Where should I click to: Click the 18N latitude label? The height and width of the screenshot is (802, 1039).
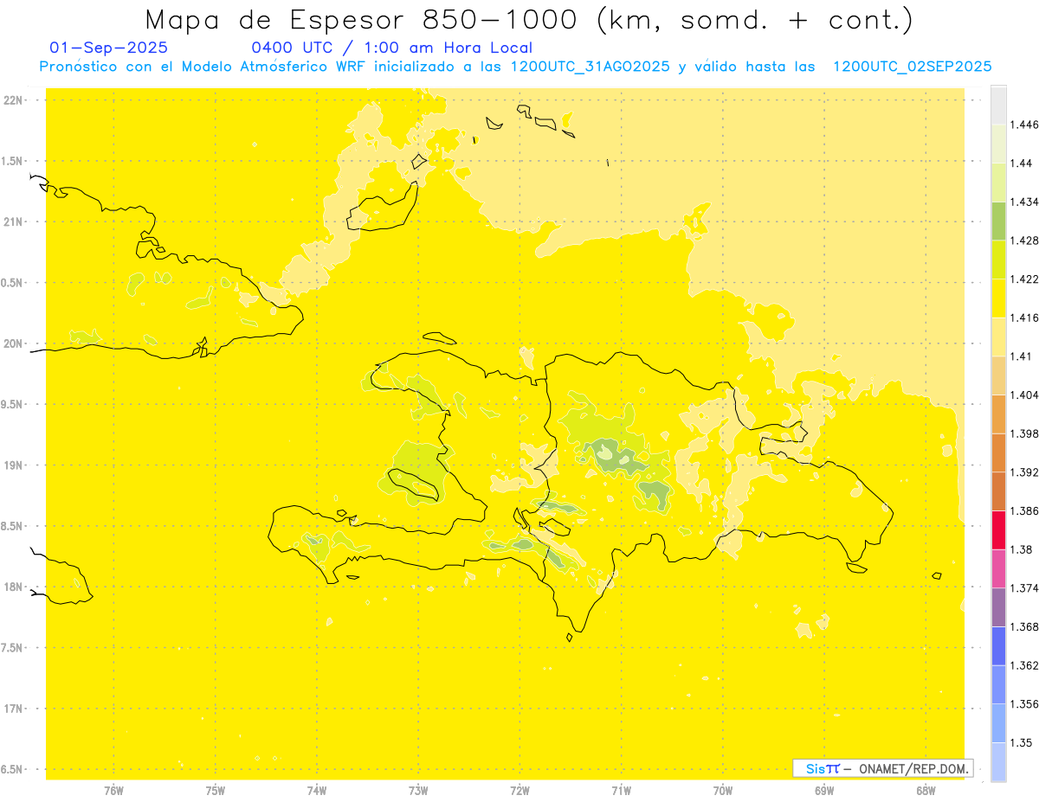coord(15,587)
